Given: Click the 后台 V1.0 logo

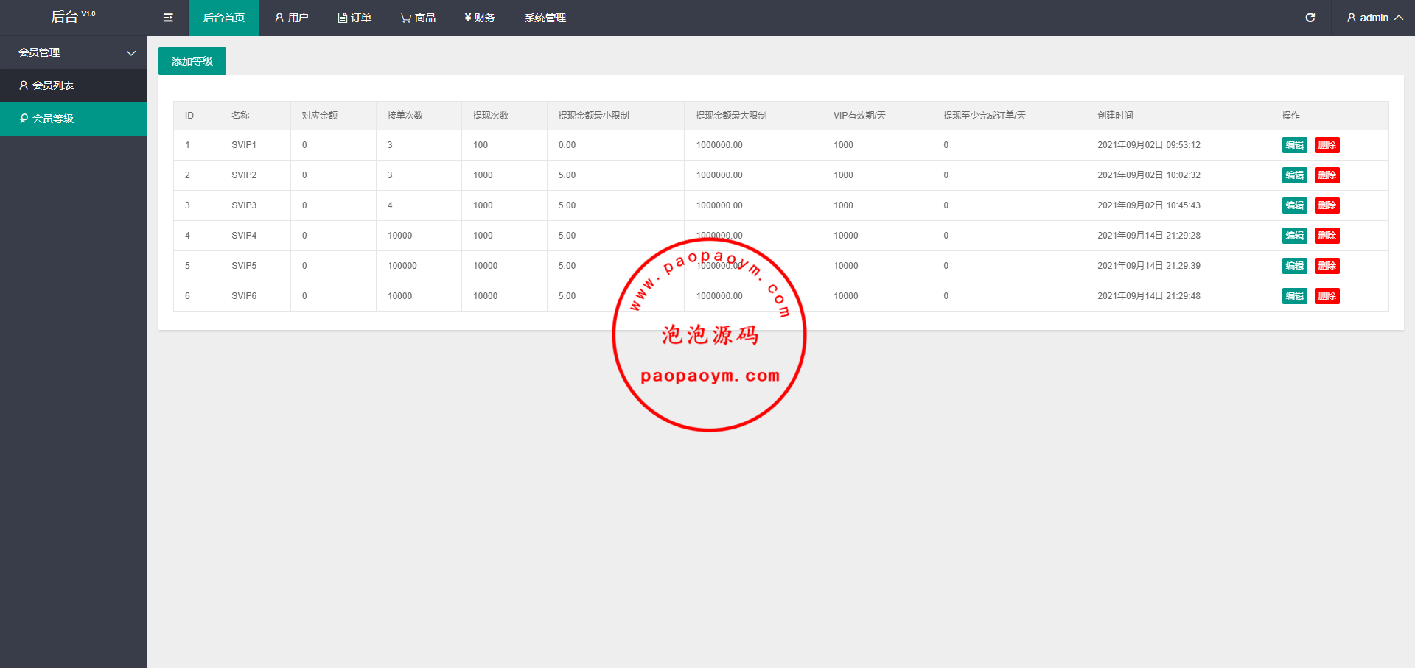Looking at the screenshot, I should click(x=73, y=17).
